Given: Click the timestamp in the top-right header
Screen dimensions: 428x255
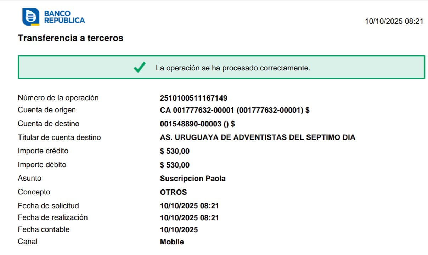Looking at the screenshot, I should 394,21.
